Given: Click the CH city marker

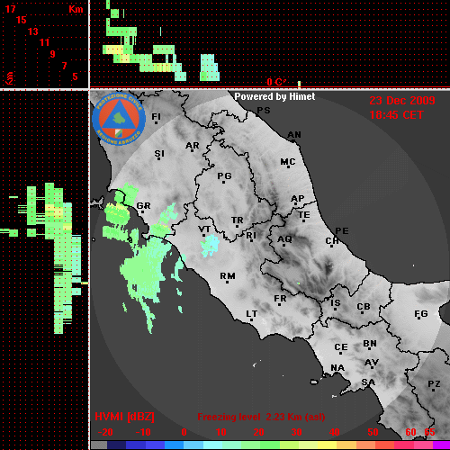Looking at the screenshot, I should (332, 242).
